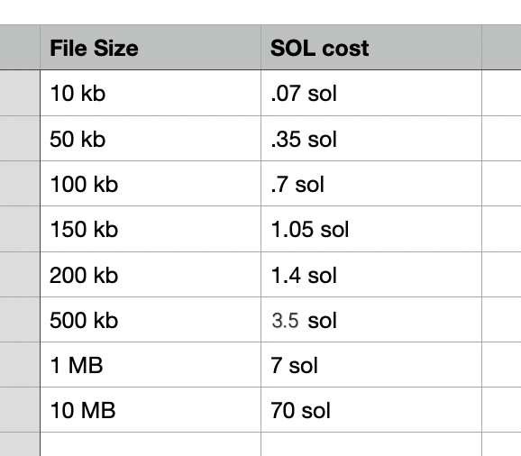Select the .35 sol cell
The height and width of the screenshot is (456, 521).
tap(371, 139)
